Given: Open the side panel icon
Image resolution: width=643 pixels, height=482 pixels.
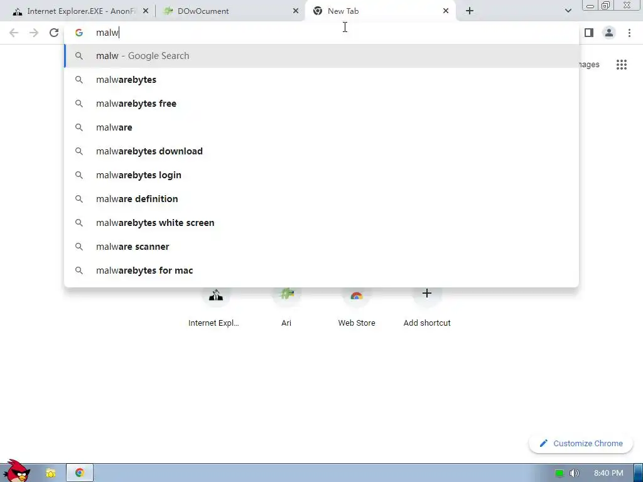Looking at the screenshot, I should pyautogui.click(x=589, y=33).
